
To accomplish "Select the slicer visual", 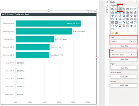I will (x=135, y=19).
